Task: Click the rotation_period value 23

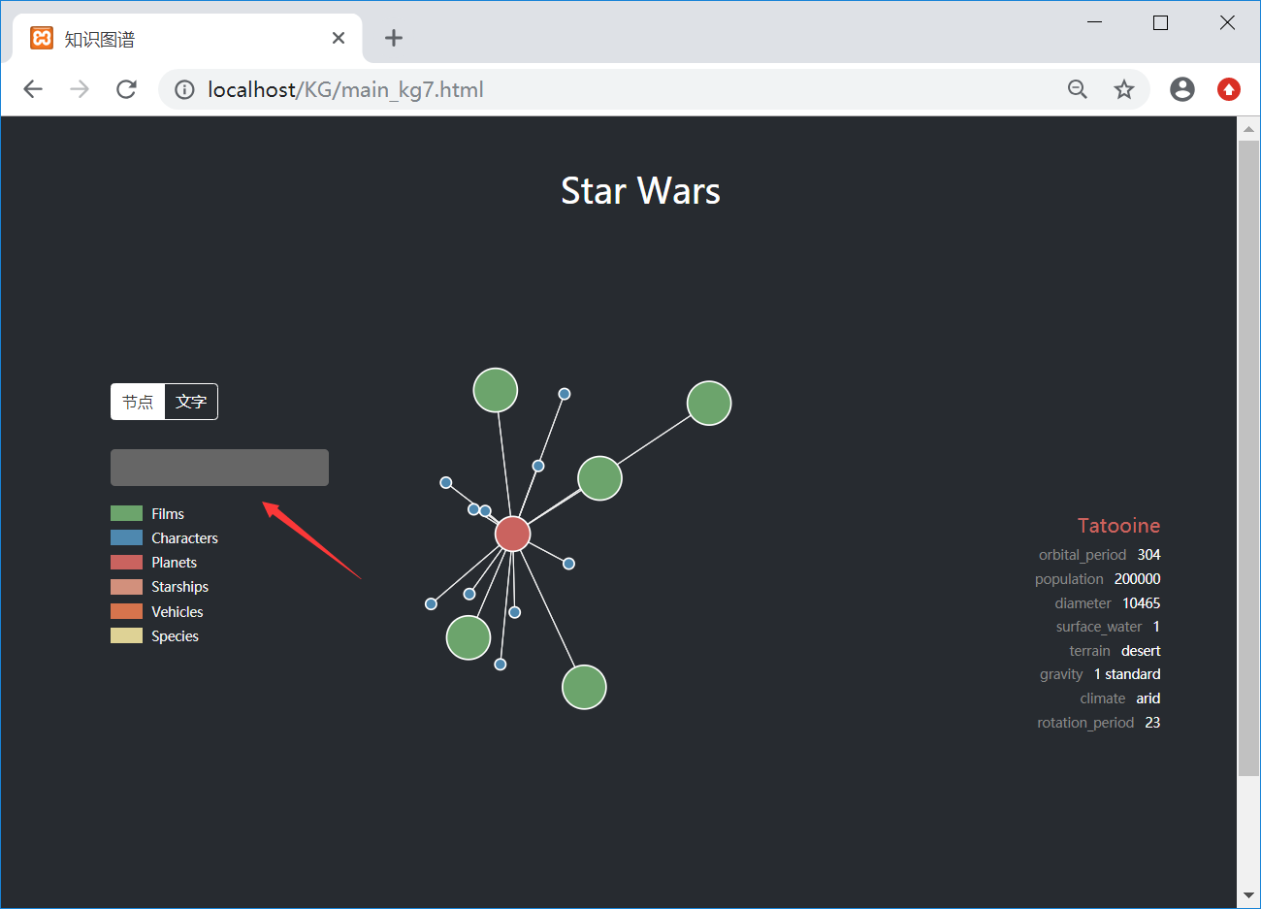Action: (1152, 723)
